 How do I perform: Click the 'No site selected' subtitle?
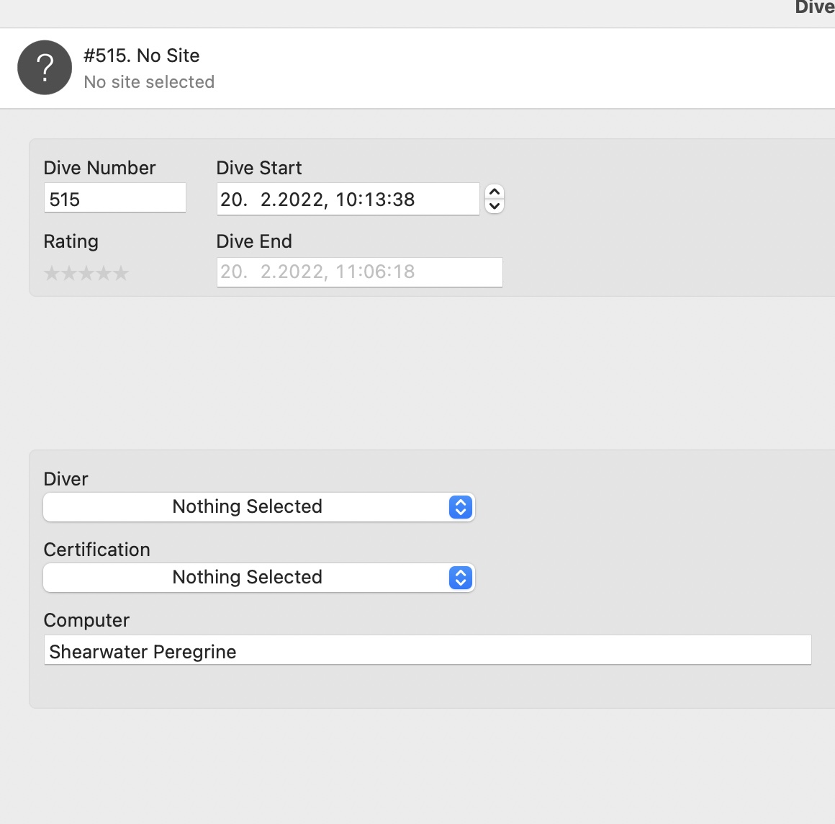click(x=149, y=82)
